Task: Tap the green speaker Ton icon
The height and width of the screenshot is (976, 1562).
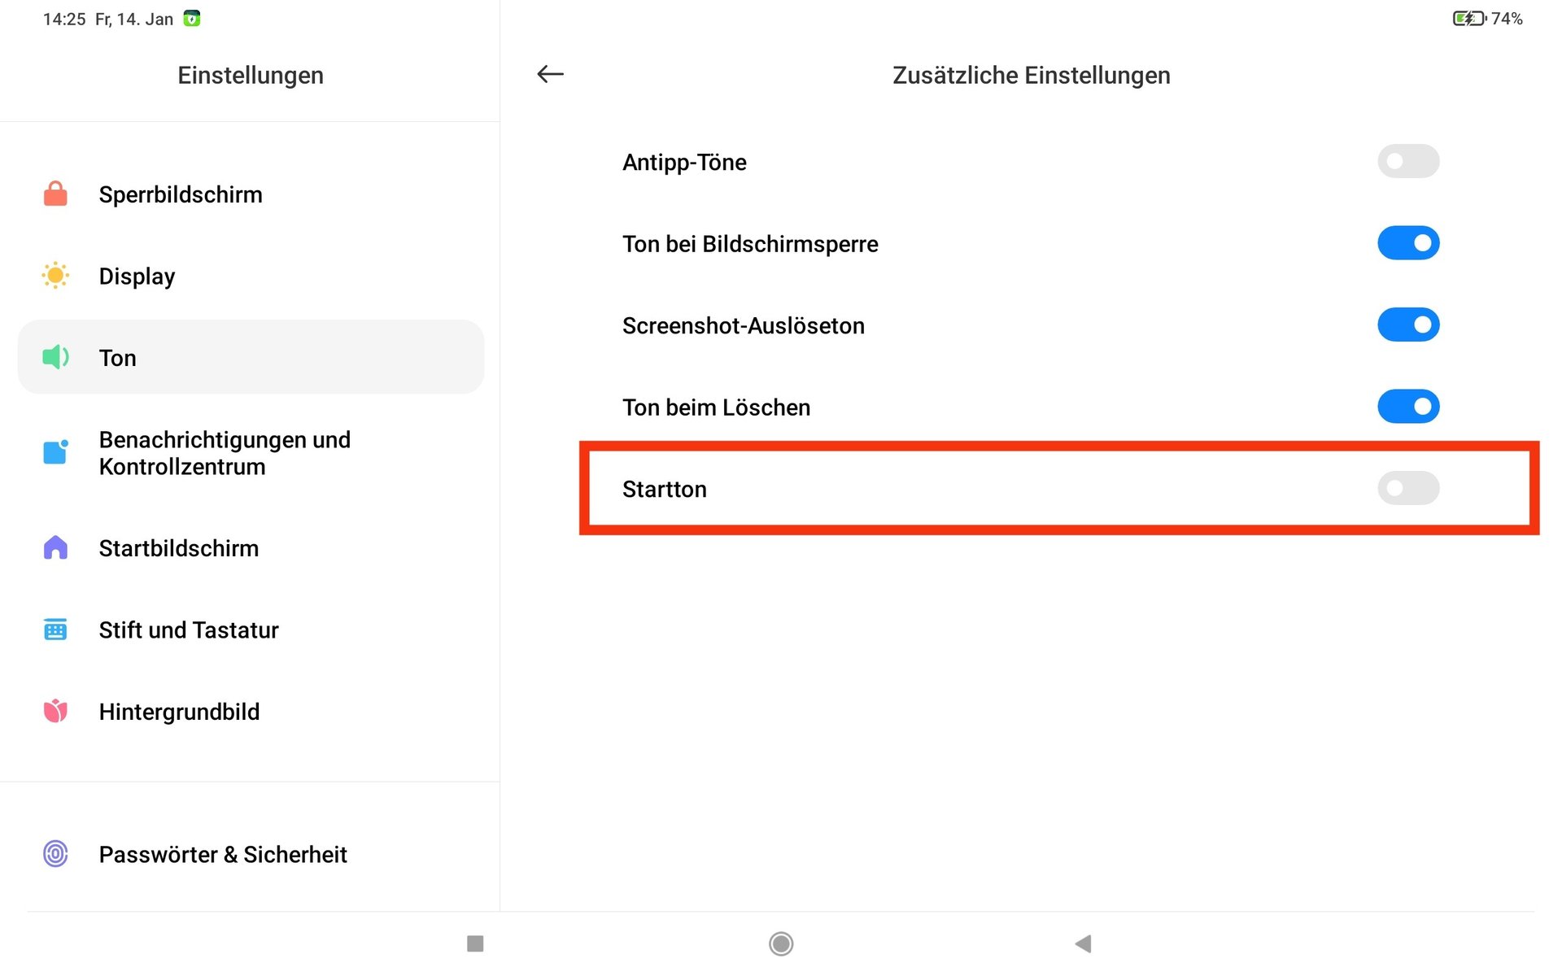Action: (55, 356)
